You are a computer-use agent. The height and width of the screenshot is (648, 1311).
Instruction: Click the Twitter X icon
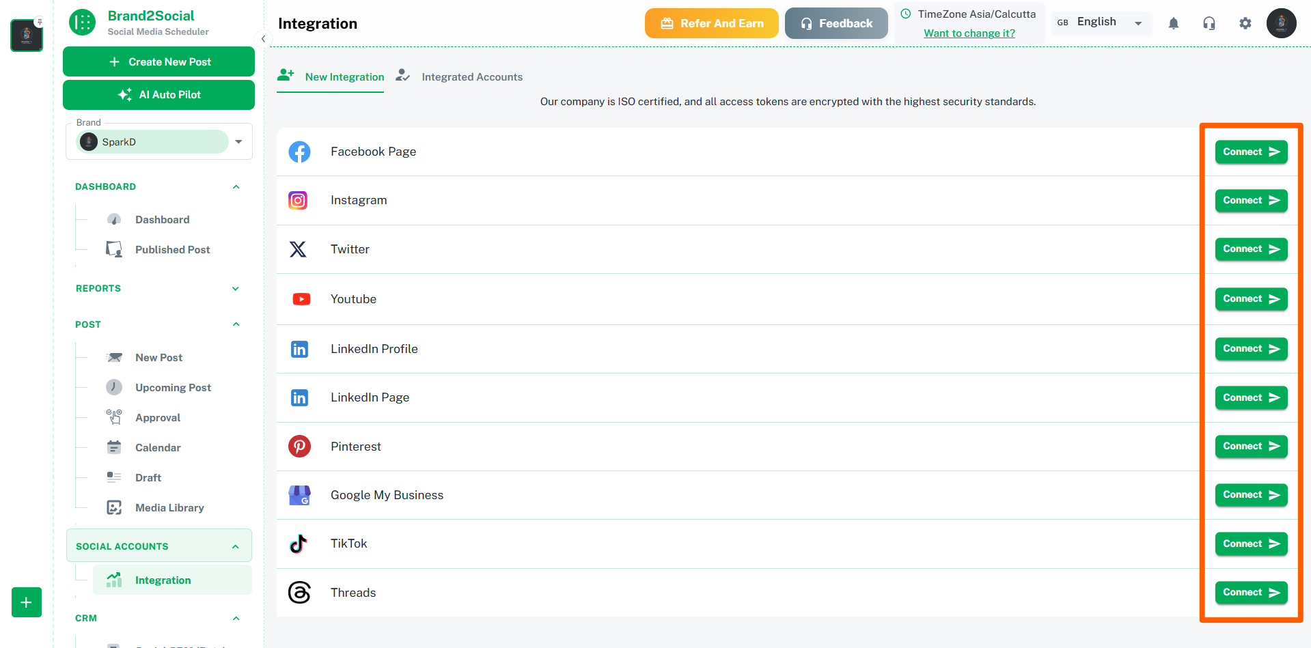[298, 249]
